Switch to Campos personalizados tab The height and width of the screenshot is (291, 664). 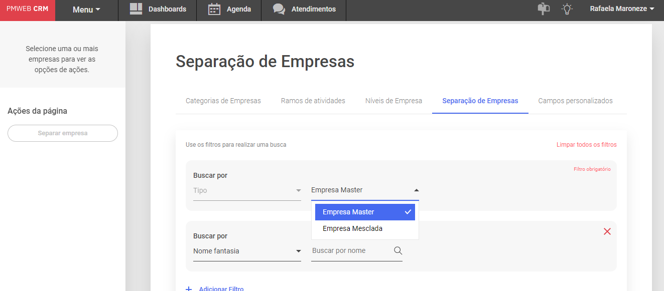(x=576, y=101)
